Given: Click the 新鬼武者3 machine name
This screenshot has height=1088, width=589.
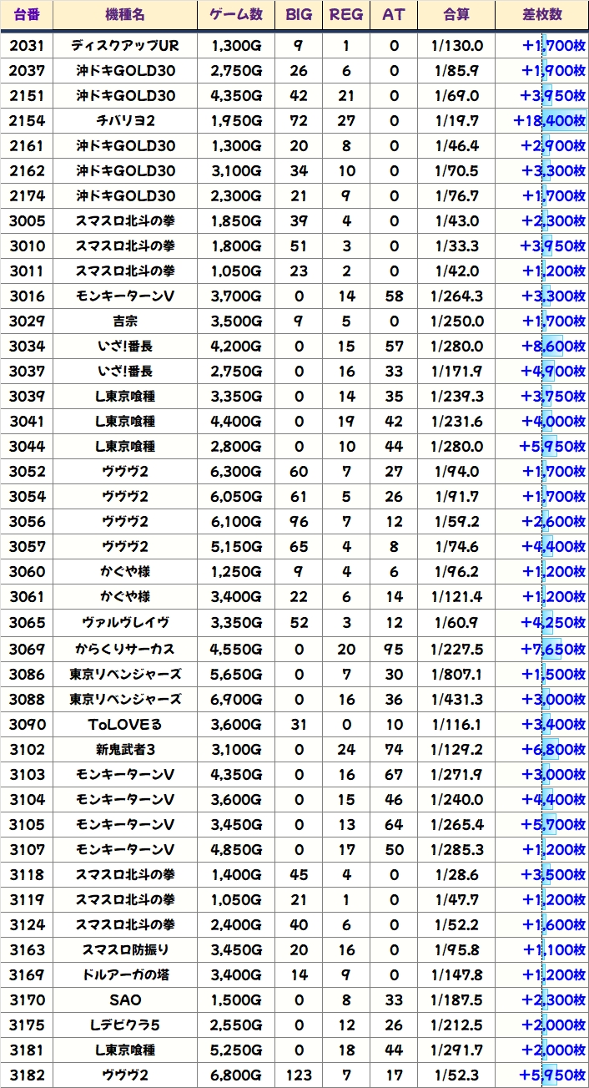Looking at the screenshot, I should click(125, 749).
